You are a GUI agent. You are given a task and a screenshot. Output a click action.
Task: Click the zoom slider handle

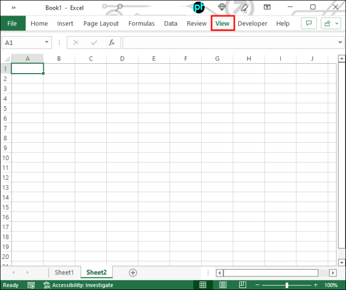tap(287, 285)
